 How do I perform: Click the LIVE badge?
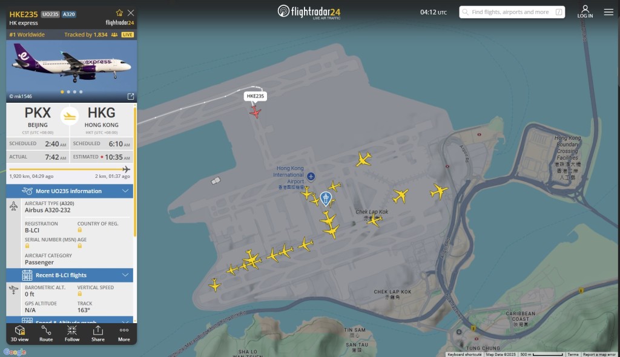[x=127, y=34]
